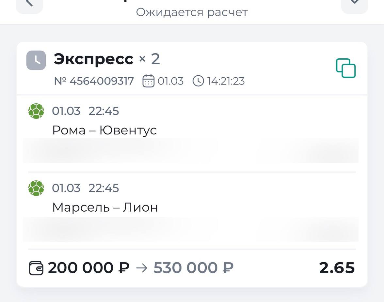Viewport: 384px width, 302px height.
Task: Tap the soccer ball icon for Марсель – Лион
Action: (36, 188)
